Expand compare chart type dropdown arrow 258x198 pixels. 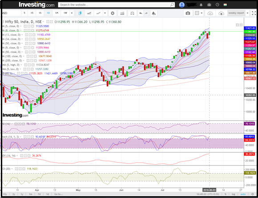pyautogui.click(x=105, y=13)
